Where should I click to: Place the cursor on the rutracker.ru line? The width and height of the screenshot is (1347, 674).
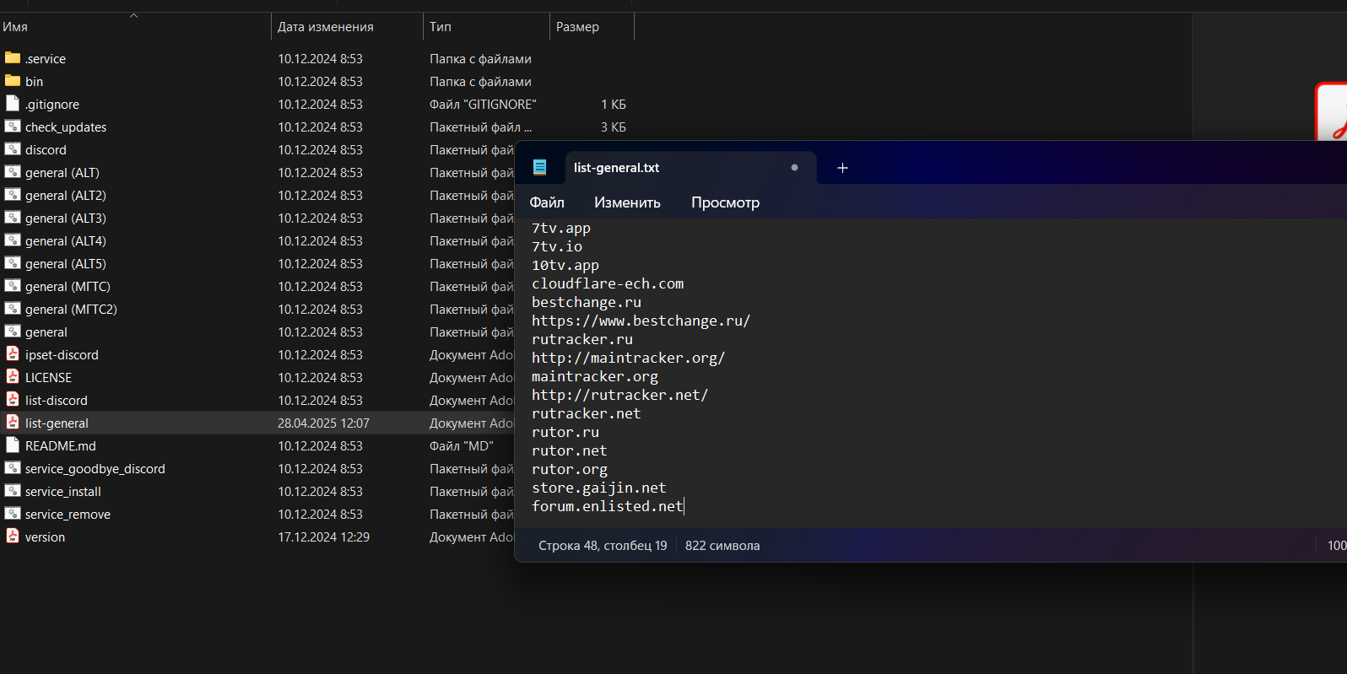pyautogui.click(x=582, y=339)
